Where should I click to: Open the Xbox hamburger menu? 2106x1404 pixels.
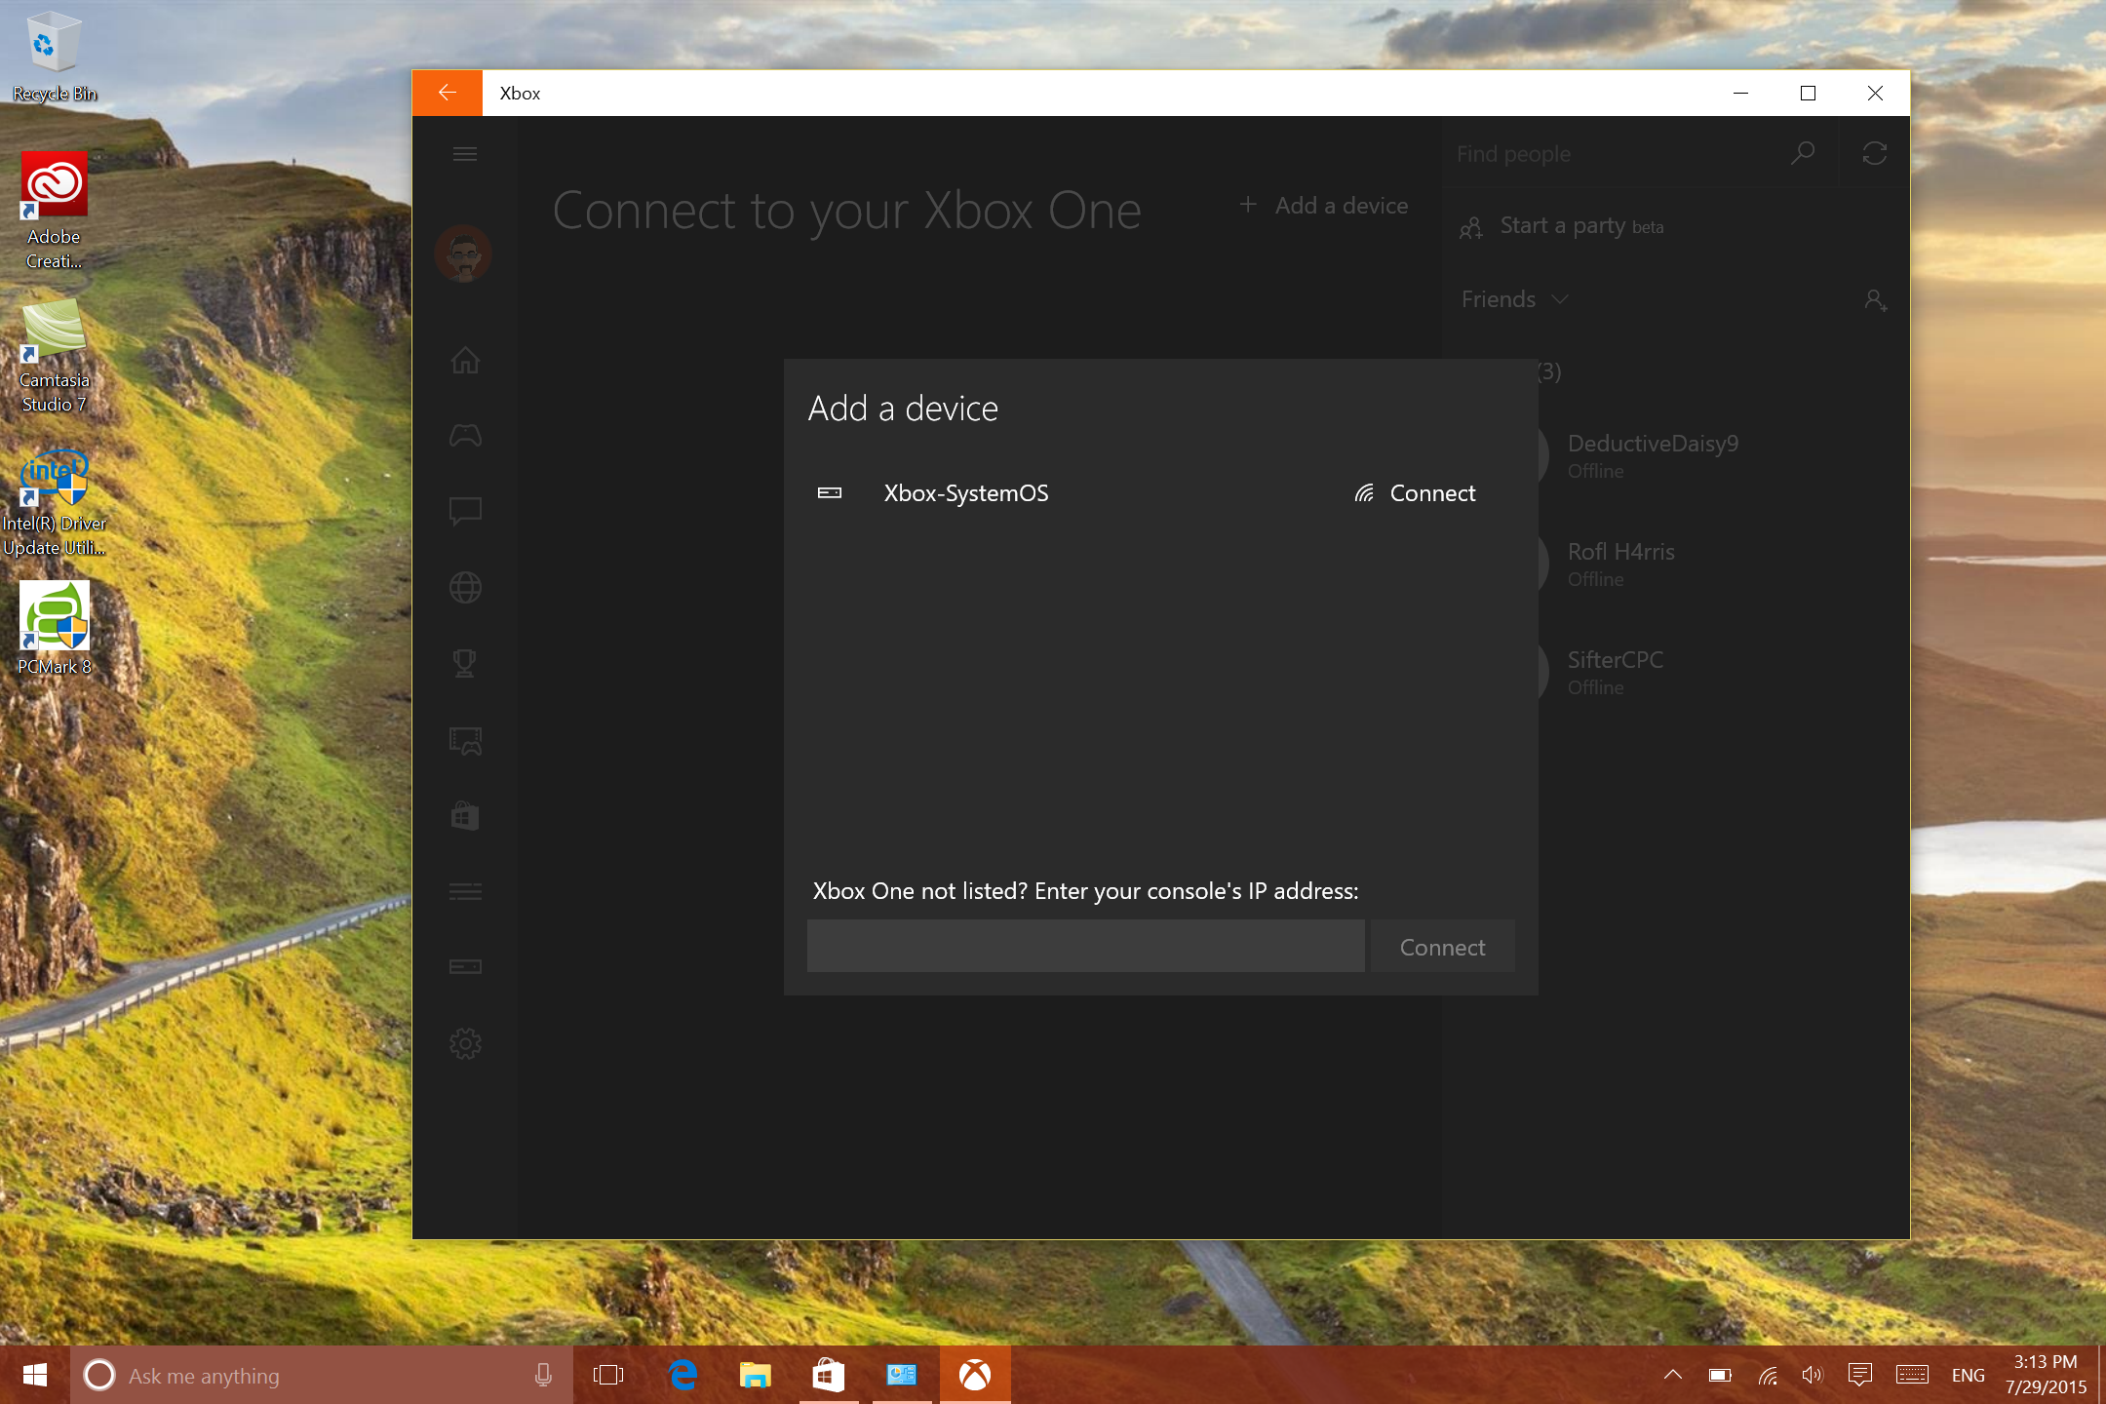(x=465, y=154)
